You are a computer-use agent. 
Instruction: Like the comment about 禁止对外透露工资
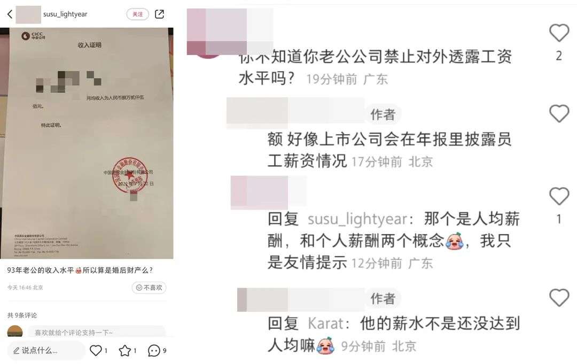[559, 33]
